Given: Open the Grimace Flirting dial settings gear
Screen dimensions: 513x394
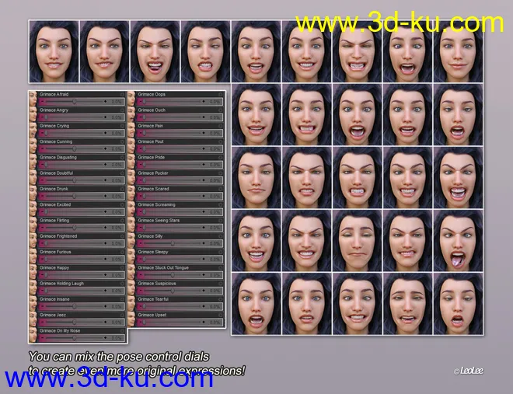Looking at the screenshot, I should (x=122, y=221).
